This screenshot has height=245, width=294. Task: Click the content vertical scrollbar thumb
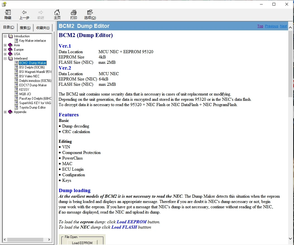290,64
